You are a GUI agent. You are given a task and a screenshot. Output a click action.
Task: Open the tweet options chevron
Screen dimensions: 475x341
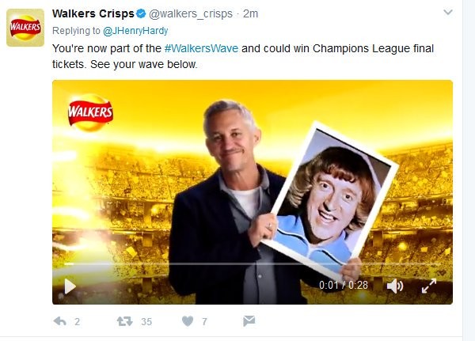[448, 13]
